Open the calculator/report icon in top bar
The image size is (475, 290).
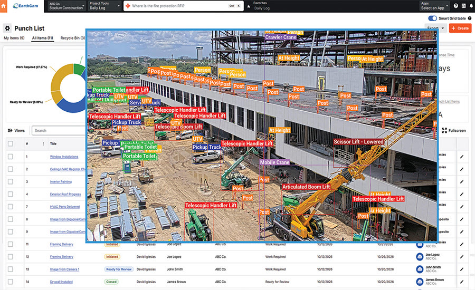click(464, 6)
